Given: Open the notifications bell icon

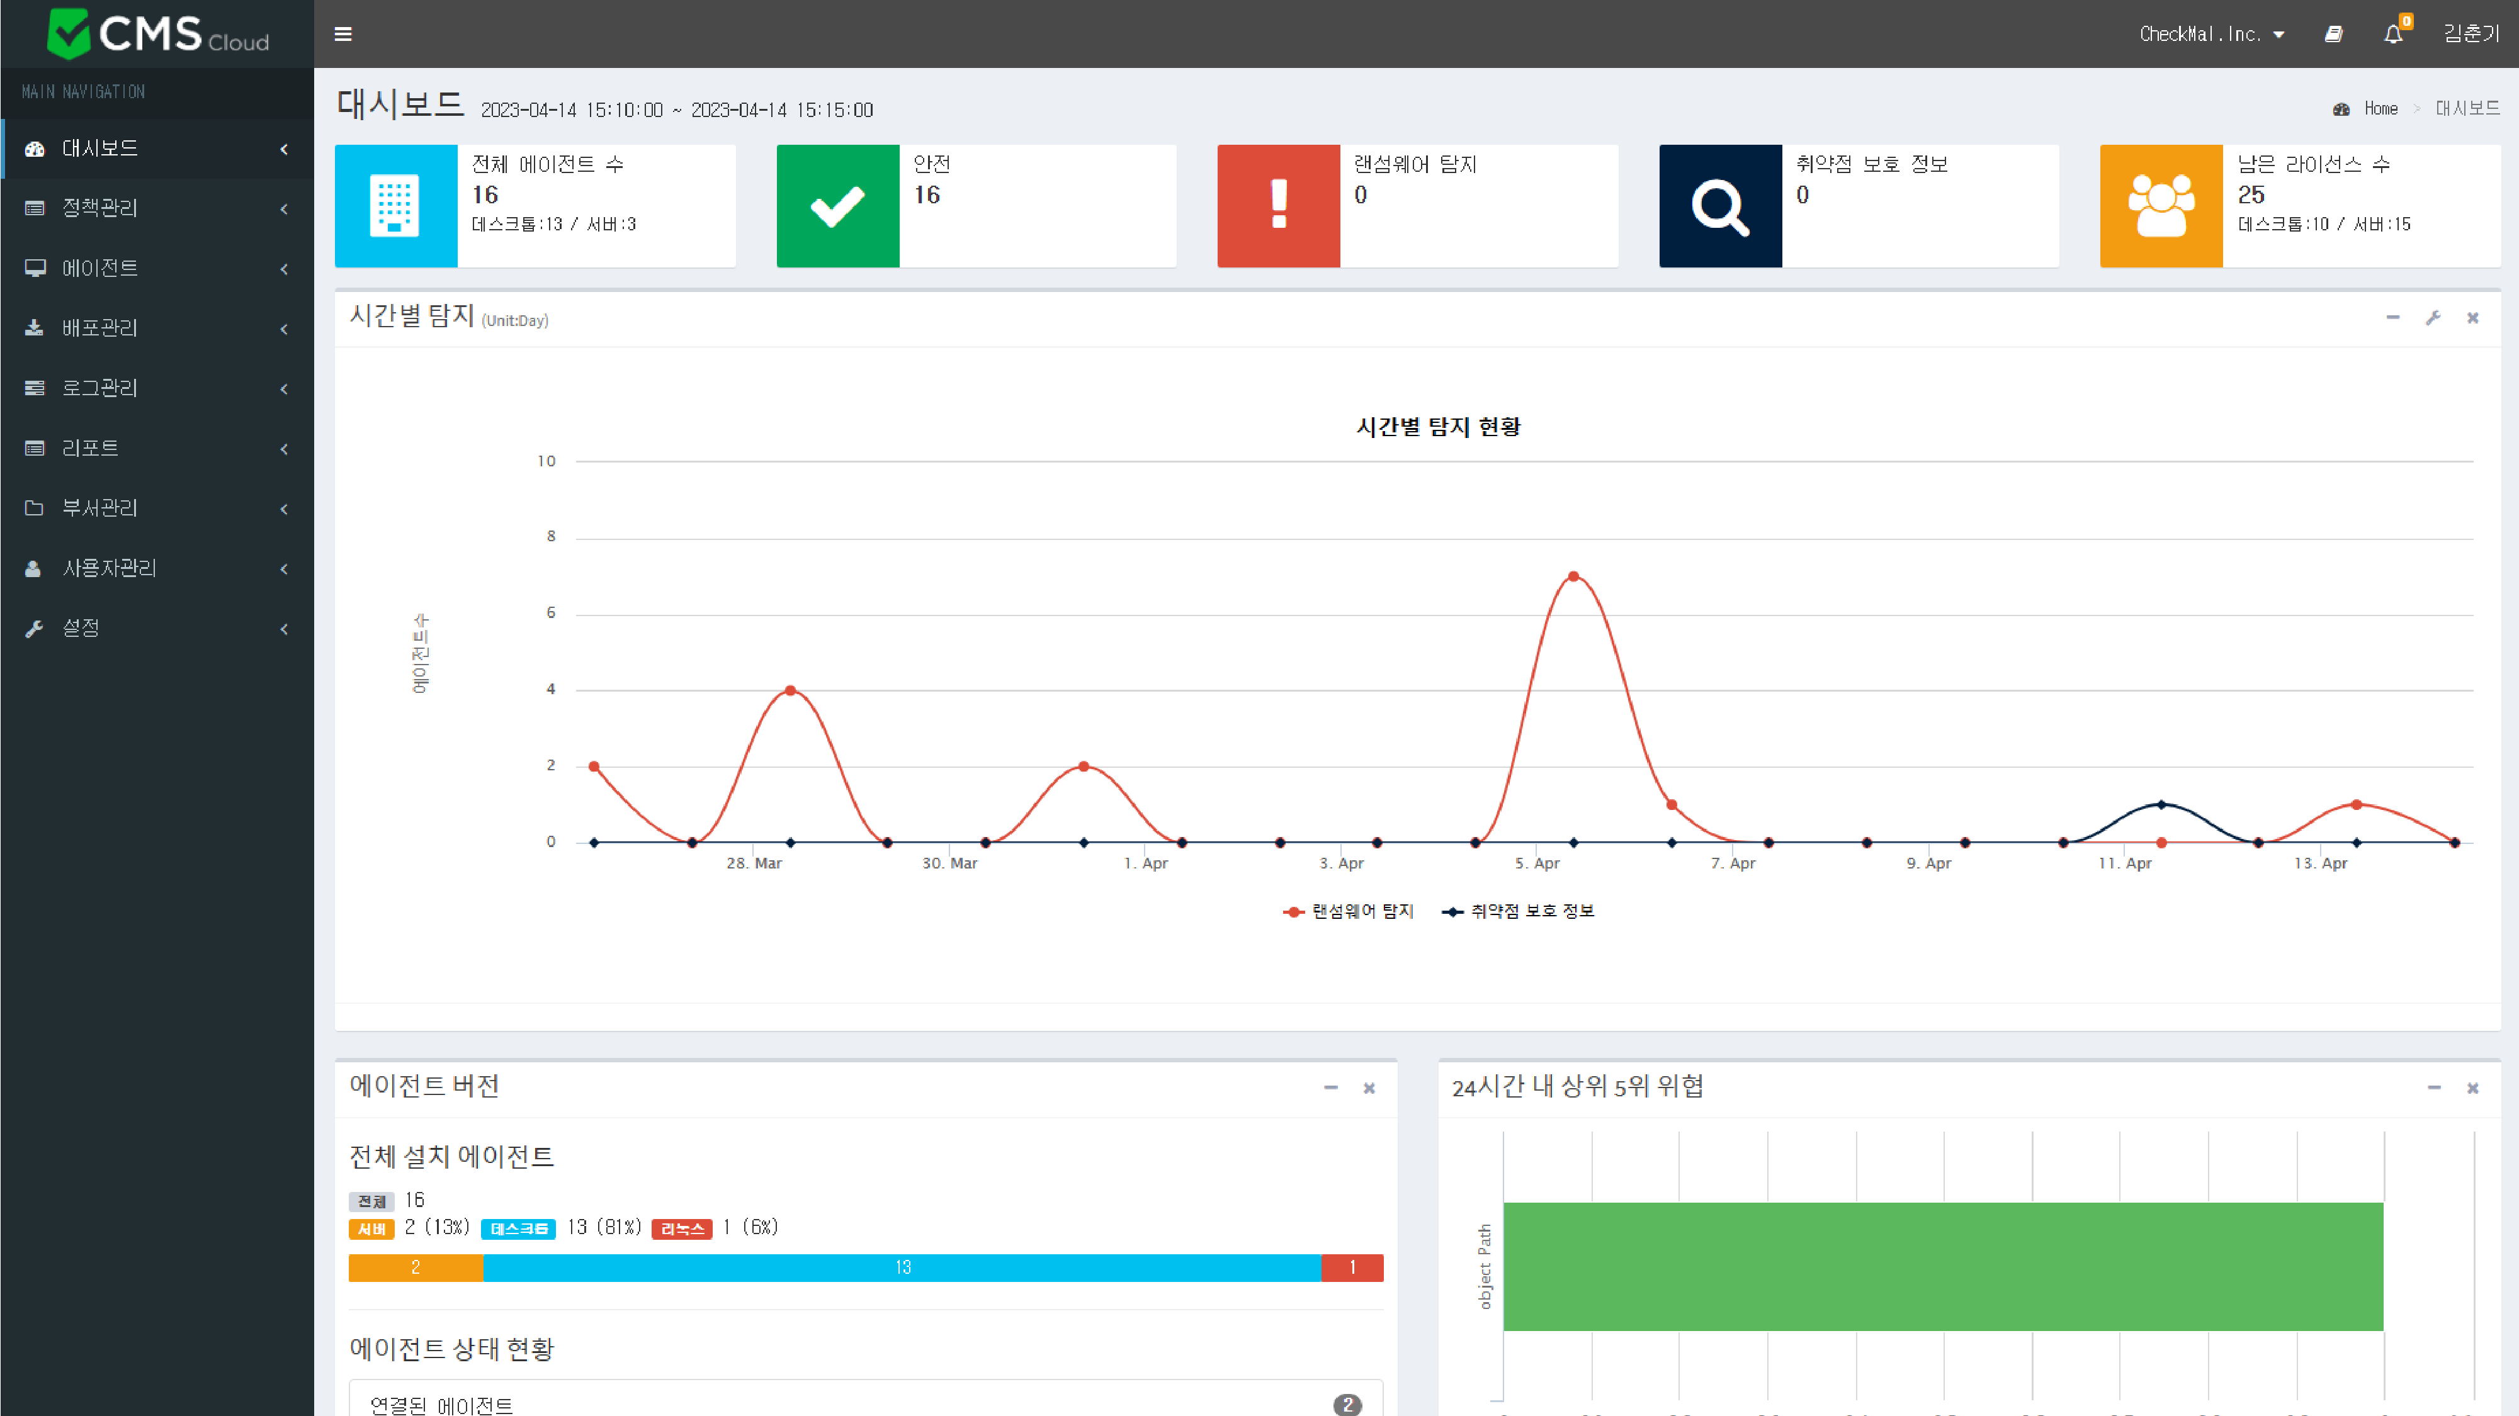Looking at the screenshot, I should coord(2393,34).
